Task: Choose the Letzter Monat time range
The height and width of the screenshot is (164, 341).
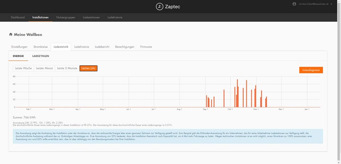Action: (x=45, y=68)
